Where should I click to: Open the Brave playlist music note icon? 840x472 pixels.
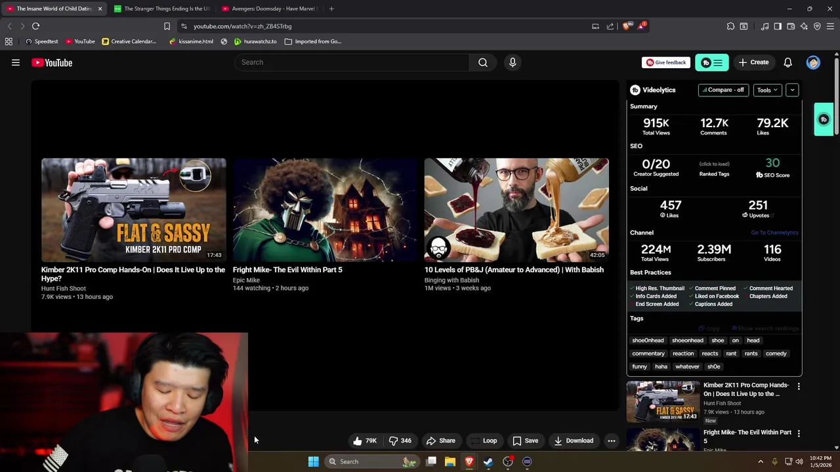pos(765,26)
